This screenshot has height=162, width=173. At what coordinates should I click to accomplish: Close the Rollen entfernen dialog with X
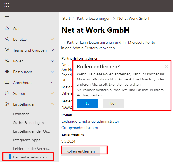point(167,66)
